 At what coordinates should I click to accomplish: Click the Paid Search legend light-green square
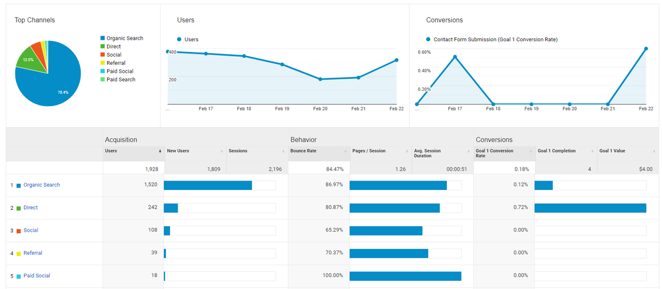click(x=103, y=79)
